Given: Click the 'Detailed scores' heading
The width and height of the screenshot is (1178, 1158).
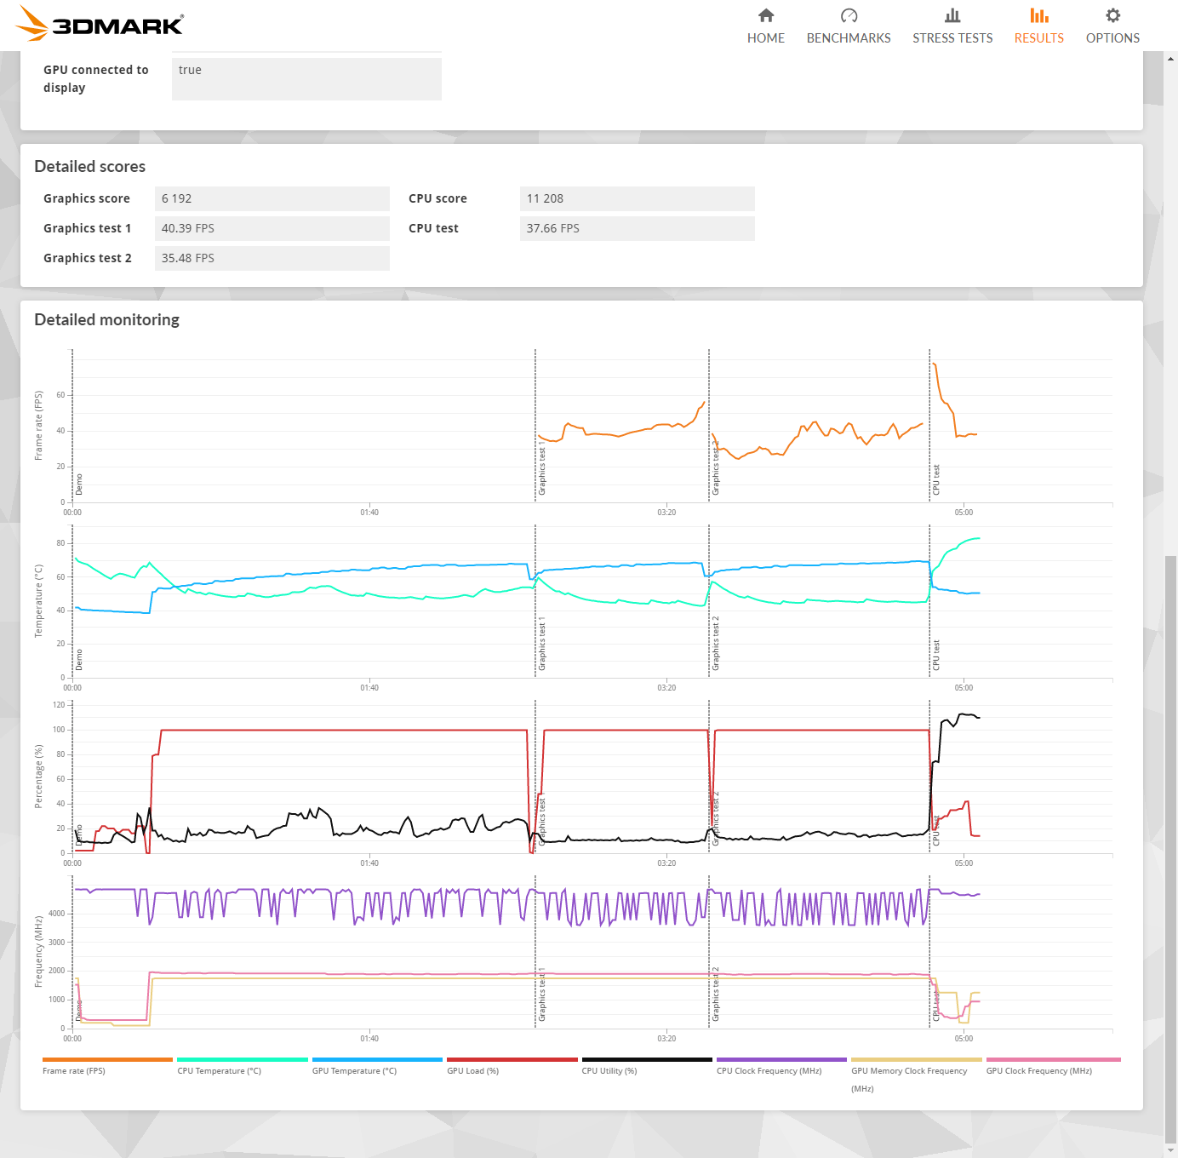Looking at the screenshot, I should (x=90, y=167).
